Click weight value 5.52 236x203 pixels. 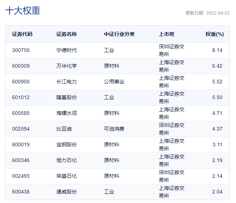click(217, 82)
